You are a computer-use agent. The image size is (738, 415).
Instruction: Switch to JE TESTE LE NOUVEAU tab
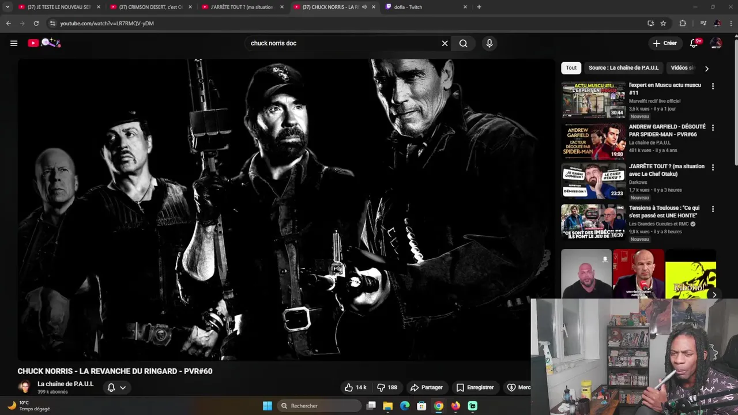click(x=59, y=7)
